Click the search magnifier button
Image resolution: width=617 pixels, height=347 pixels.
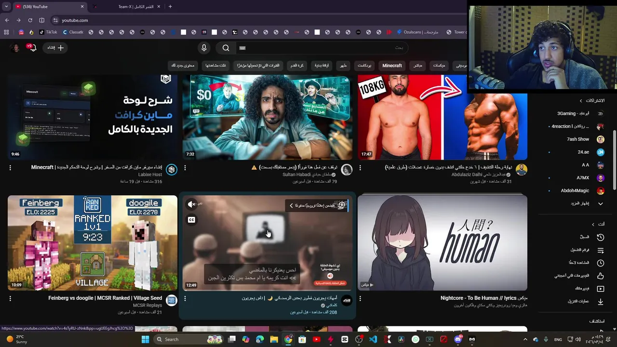pos(226,48)
